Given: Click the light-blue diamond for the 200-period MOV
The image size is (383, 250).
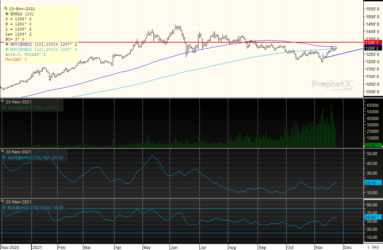Looking at the screenshot, I should click(x=7, y=49).
